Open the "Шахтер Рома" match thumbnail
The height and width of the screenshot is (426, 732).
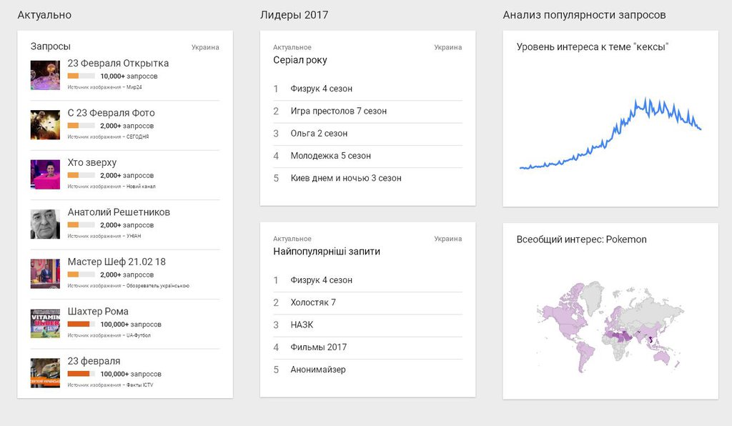[x=45, y=323]
